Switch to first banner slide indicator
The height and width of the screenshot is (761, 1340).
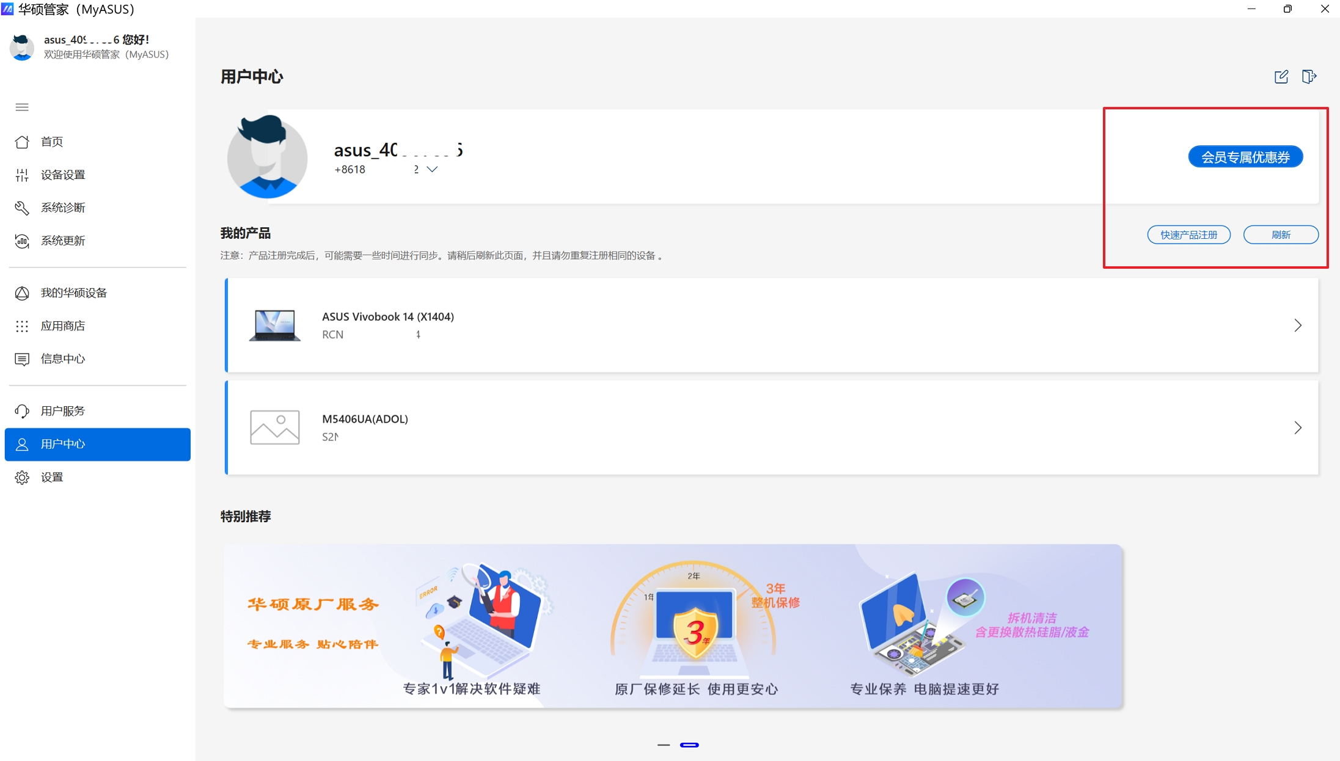(x=664, y=745)
